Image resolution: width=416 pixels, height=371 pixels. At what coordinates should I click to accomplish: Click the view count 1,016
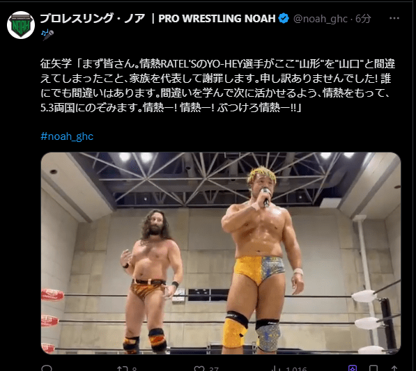point(296,369)
